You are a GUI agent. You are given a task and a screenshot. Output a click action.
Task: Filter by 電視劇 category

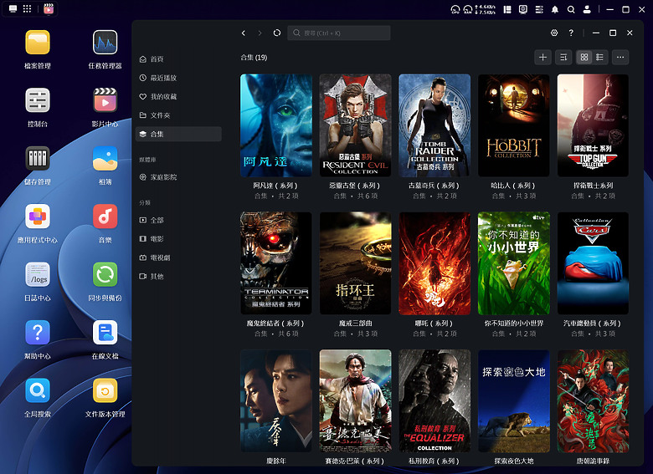click(x=159, y=257)
